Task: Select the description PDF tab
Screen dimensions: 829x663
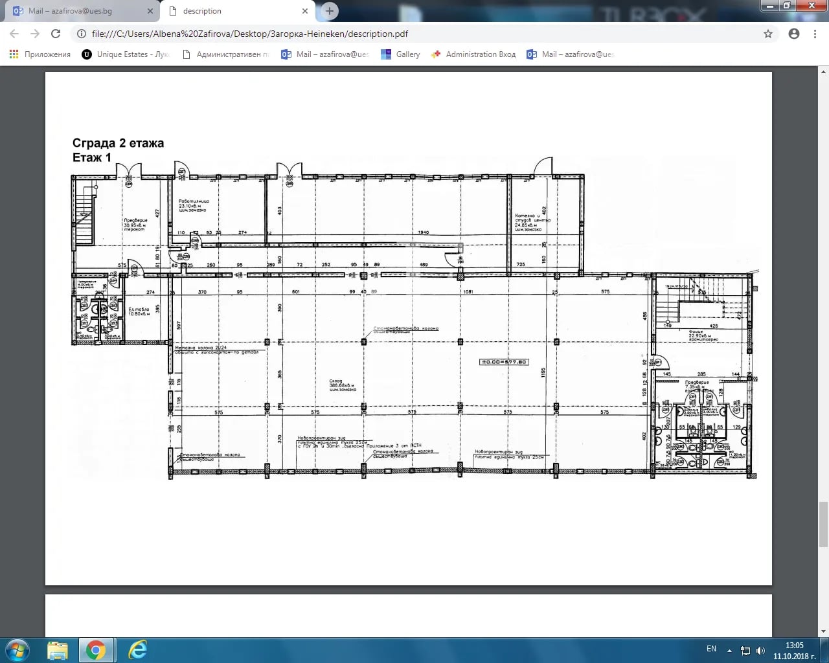Action: (238, 11)
